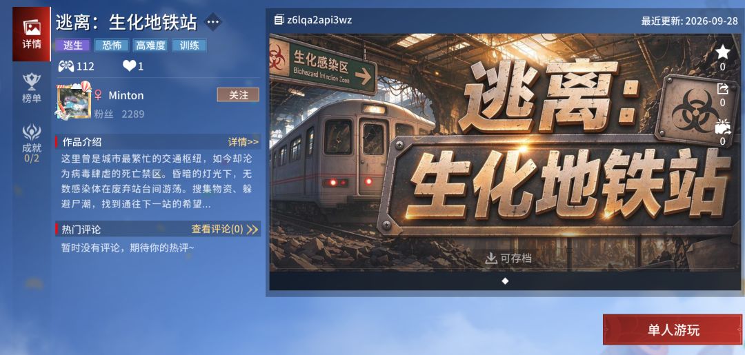Click the map description paragraph text
Image resolution: width=745 pixels, height=355 pixels.
(x=157, y=181)
